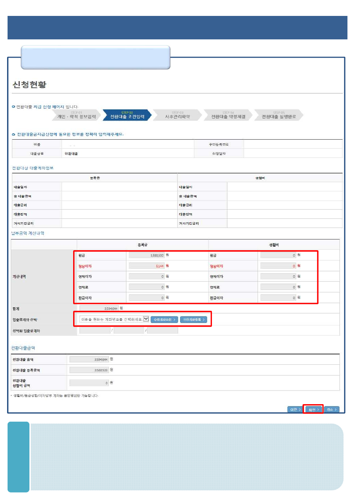Viewport: 355px width, 502px height.
Task: Select STEP 02 전환대출 조건입력 step
Action: pyautogui.click(x=127, y=115)
